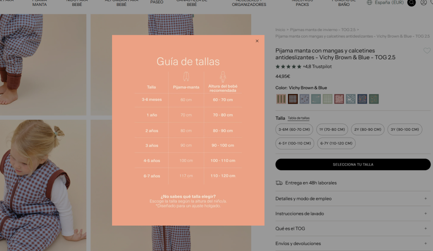Click the Trustpilot star rating
Viewport: 433px width, 251px height.
pos(288,66)
